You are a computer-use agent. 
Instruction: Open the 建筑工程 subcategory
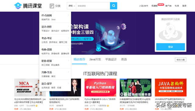(x=63, y=42)
